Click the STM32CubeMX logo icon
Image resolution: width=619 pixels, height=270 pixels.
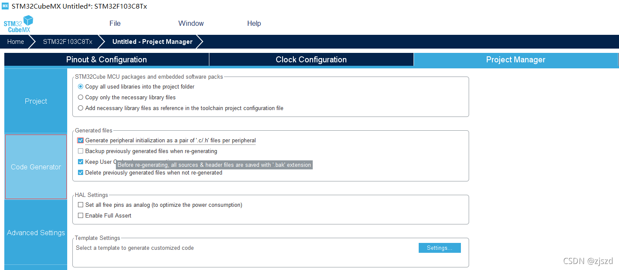pyautogui.click(x=19, y=24)
